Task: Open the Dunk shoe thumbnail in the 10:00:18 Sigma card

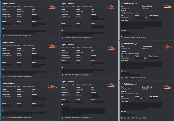Action: [x=52, y=7]
